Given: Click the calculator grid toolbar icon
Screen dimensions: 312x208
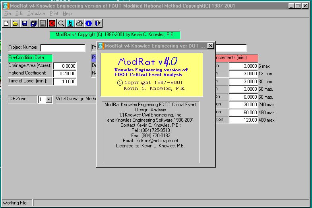Looking at the screenshot, I should (43, 23).
